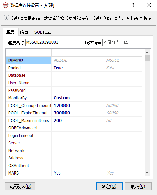This screenshot has height=195, width=157.
Task: Close the database connection dialog
Action: [x=149, y=5]
